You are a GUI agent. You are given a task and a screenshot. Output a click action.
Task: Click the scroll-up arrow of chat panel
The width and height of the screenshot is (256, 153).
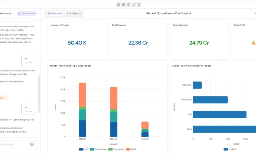(39, 20)
